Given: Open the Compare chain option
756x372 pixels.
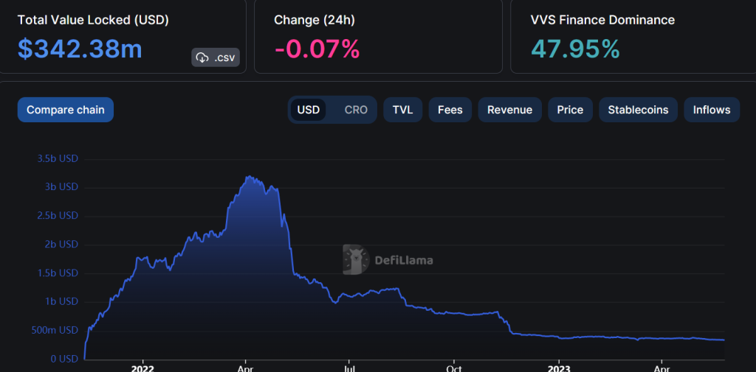Looking at the screenshot, I should pyautogui.click(x=66, y=110).
